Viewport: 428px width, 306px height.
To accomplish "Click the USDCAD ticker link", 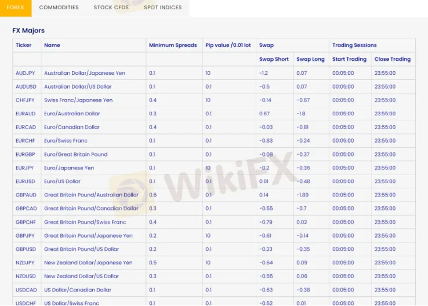I will (26, 290).
